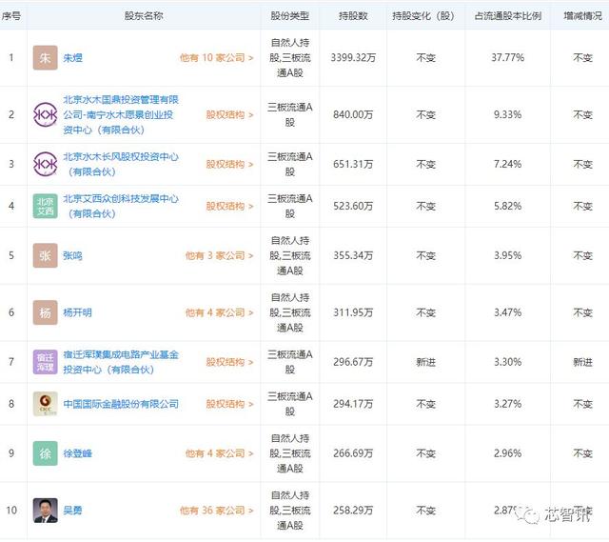Click the 占流通股本比例 column header

(x=507, y=16)
